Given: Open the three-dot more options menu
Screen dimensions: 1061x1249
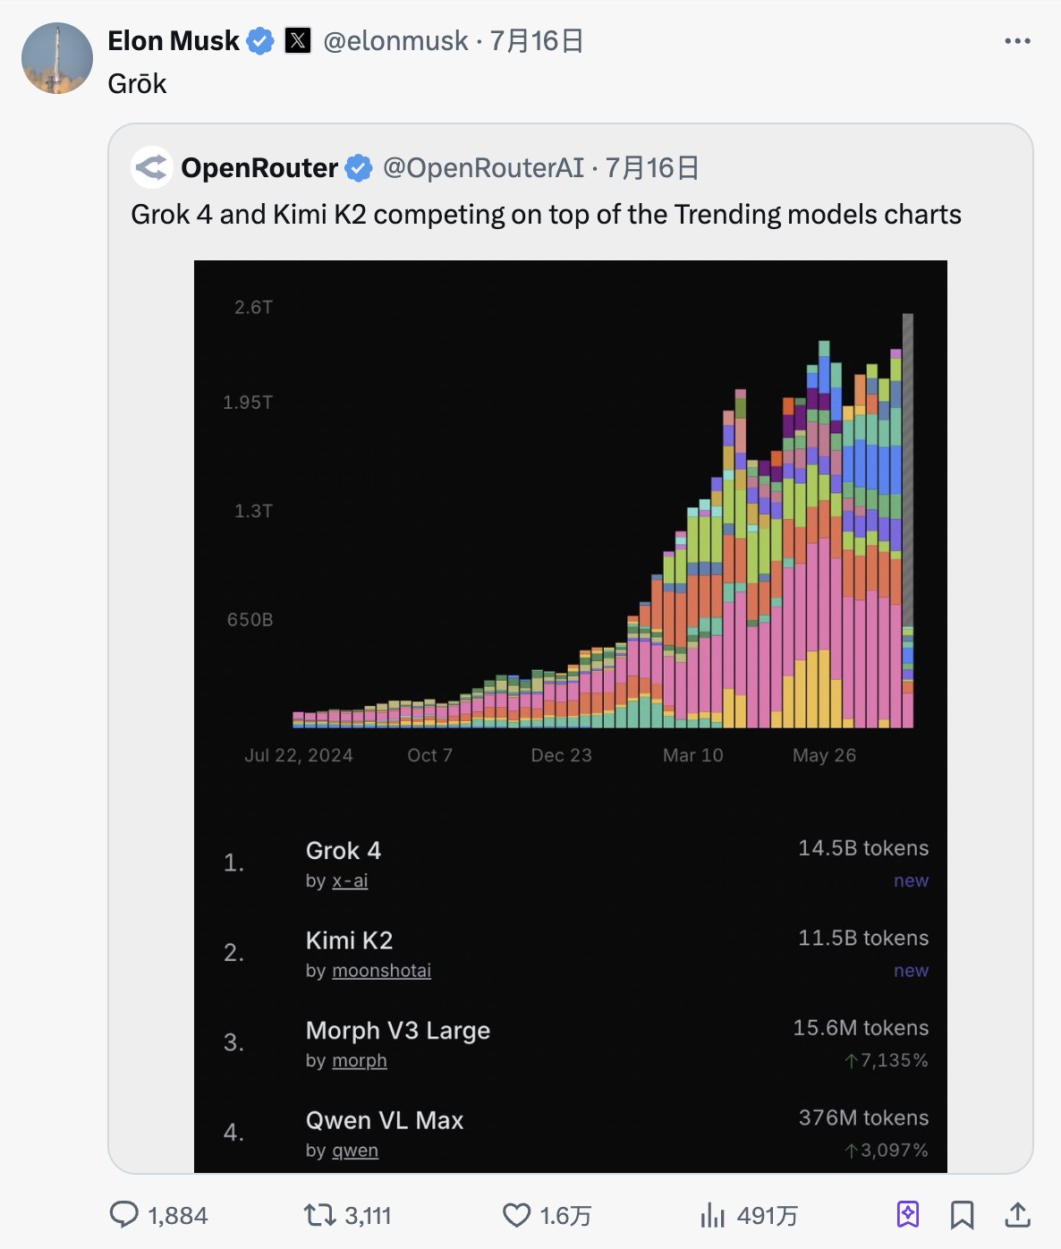Looking at the screenshot, I should coord(1017,41).
